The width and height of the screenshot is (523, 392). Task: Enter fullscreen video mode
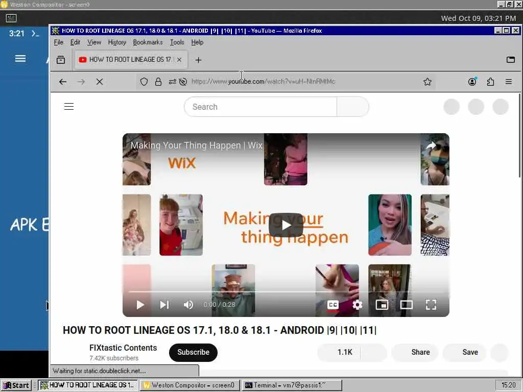point(431,305)
